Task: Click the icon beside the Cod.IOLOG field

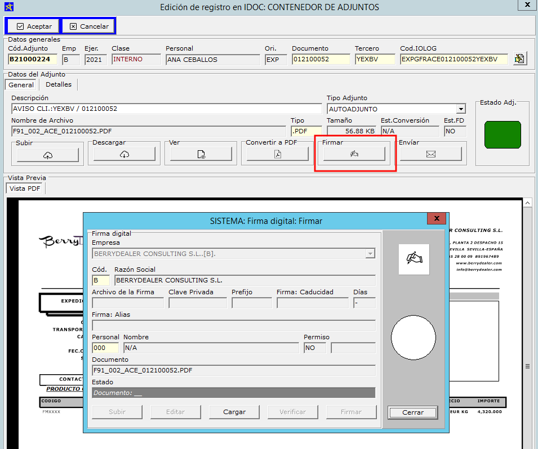Action: coord(519,59)
